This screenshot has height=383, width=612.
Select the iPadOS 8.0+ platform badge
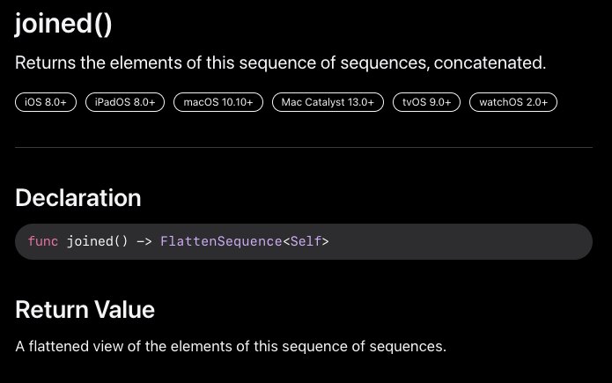(x=125, y=103)
